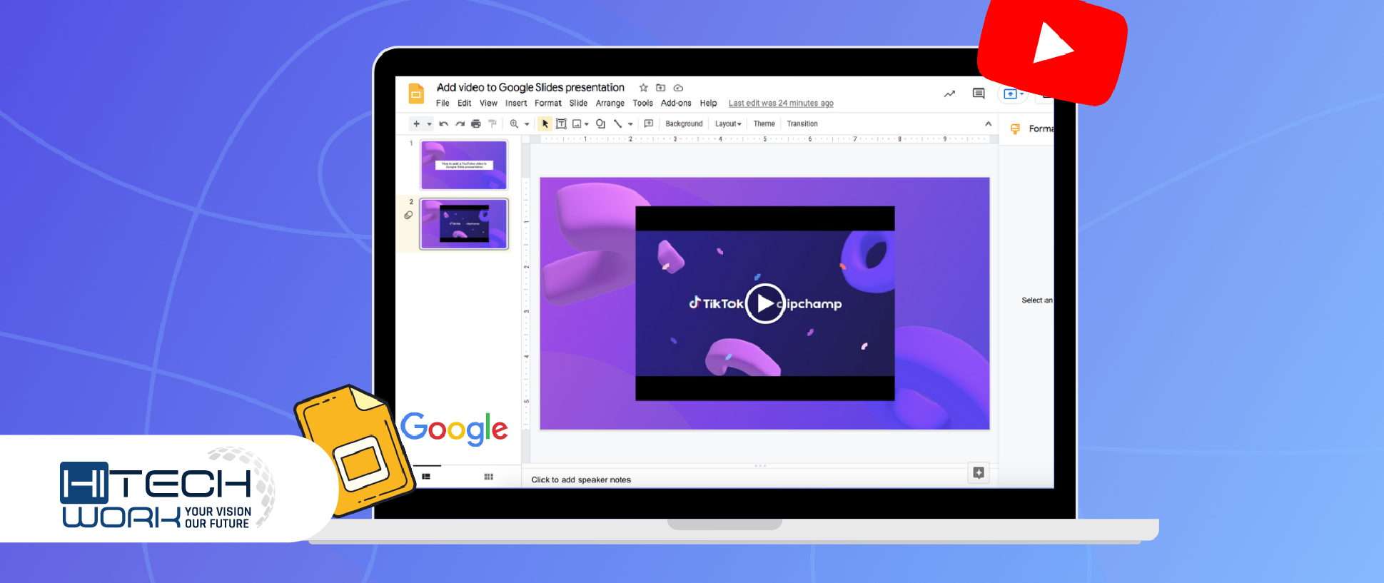The width and height of the screenshot is (1384, 583).
Task: Open the Insert menu
Action: 516,103
